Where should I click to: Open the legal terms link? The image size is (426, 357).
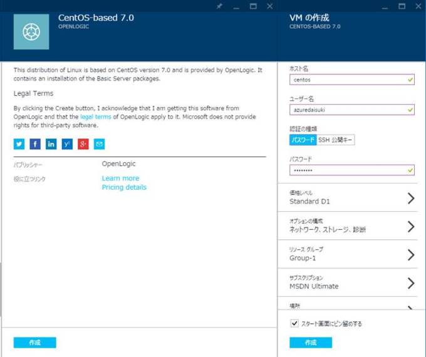pyautogui.click(x=96, y=117)
